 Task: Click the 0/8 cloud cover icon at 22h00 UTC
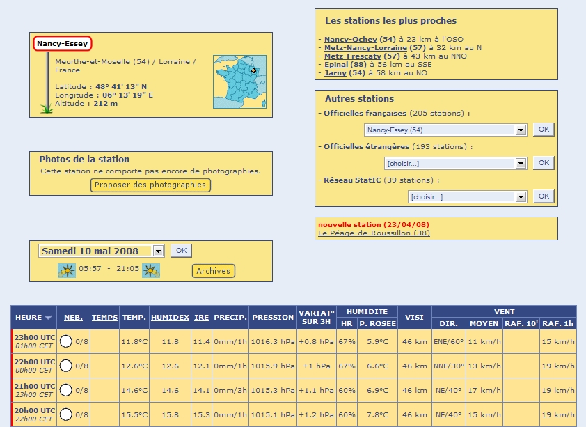[x=66, y=366]
